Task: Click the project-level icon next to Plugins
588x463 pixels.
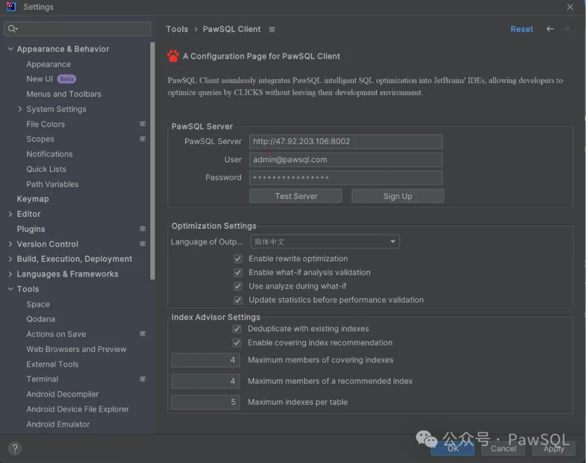Action: (x=143, y=229)
